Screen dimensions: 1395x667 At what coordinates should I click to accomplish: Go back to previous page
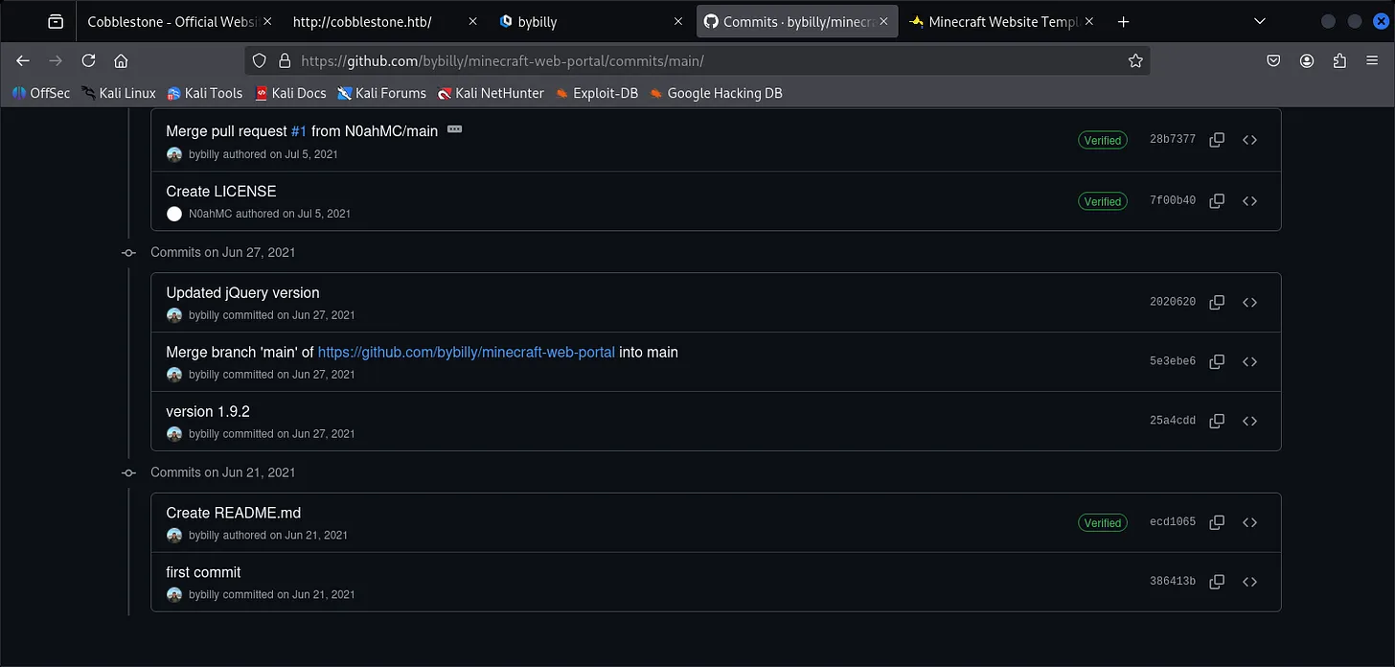[x=23, y=60]
